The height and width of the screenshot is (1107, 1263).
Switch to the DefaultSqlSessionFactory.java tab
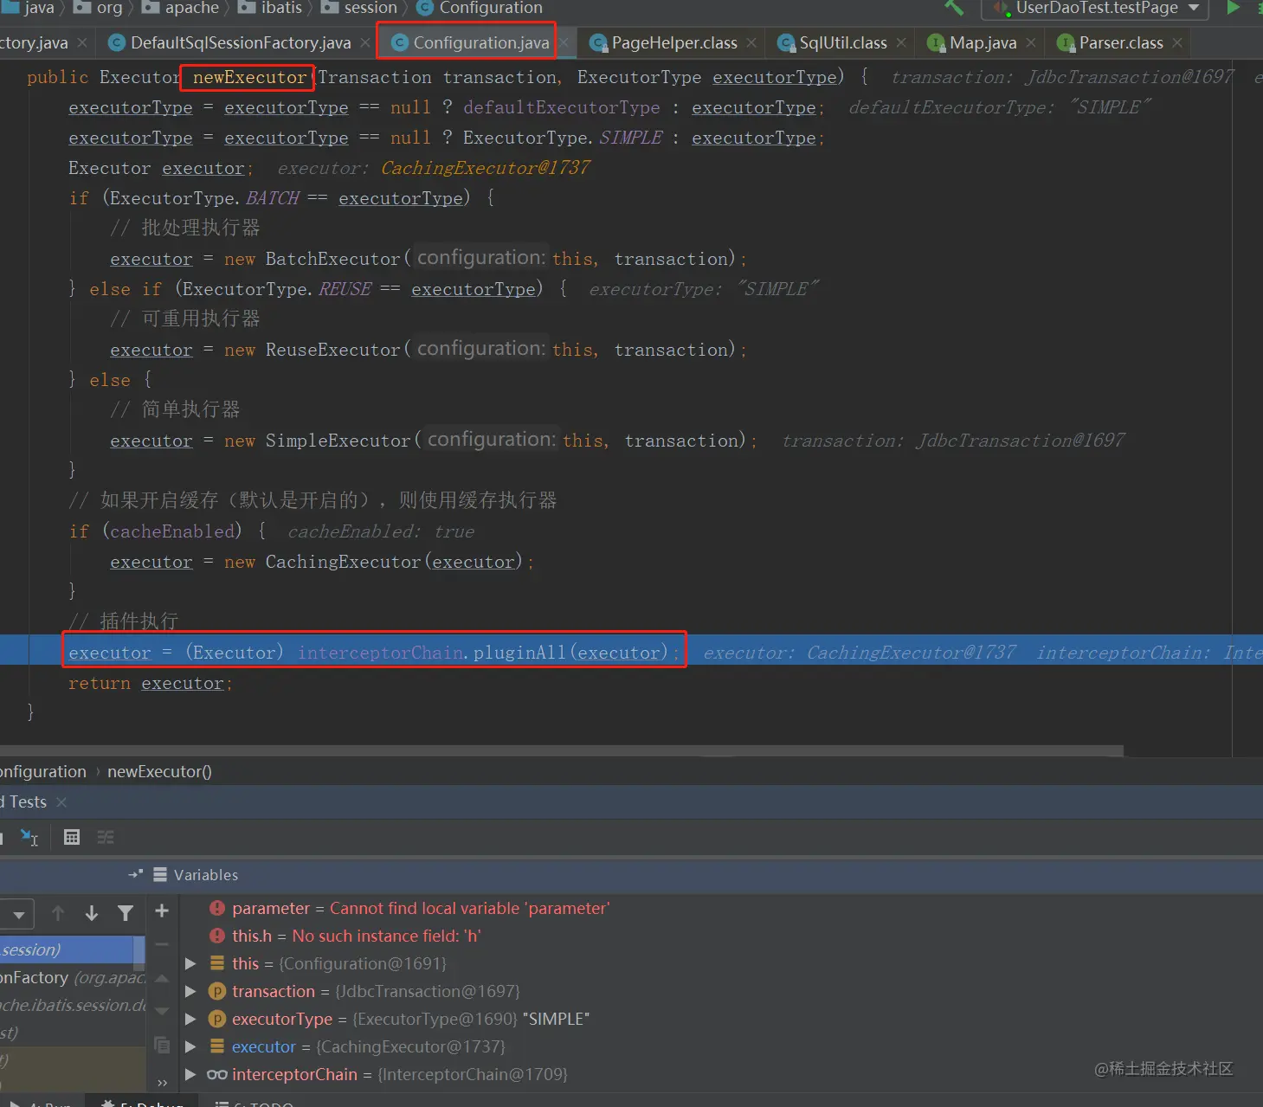pyautogui.click(x=230, y=42)
